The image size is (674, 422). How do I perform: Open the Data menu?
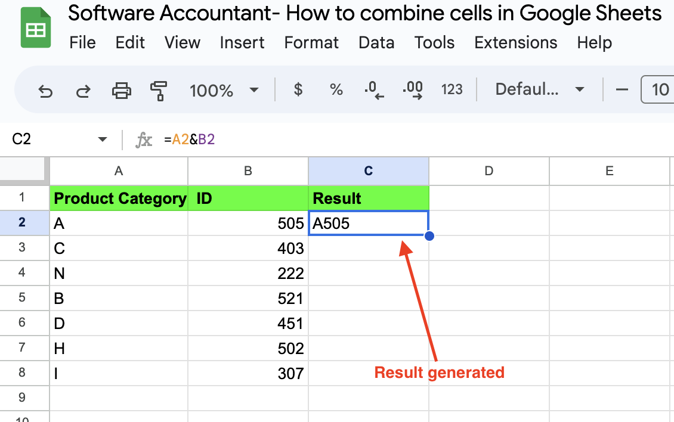click(376, 42)
